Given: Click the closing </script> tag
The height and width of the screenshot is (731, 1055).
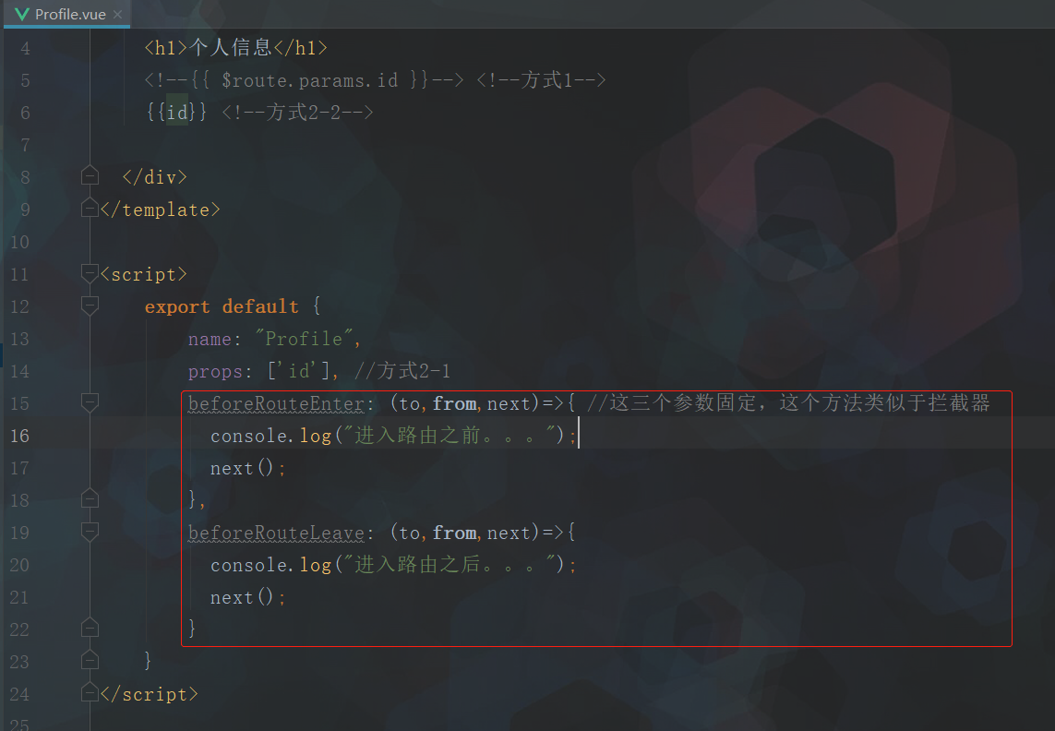Looking at the screenshot, I should click(x=149, y=694).
